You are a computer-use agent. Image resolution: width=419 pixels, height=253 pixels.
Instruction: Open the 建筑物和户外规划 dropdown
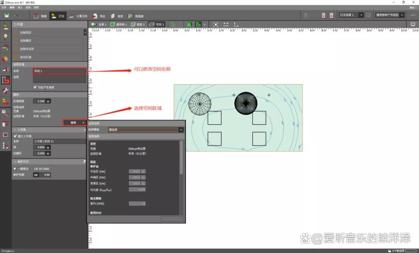pyautogui.click(x=390, y=15)
